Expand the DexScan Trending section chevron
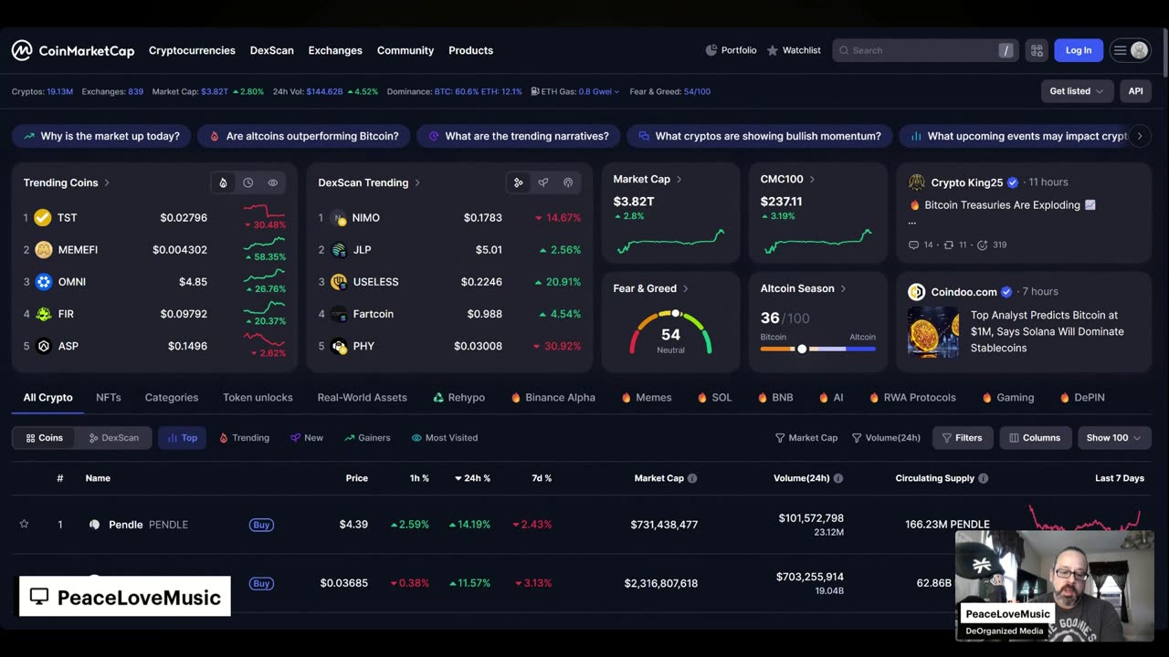Image resolution: width=1169 pixels, height=657 pixels. 417,182
